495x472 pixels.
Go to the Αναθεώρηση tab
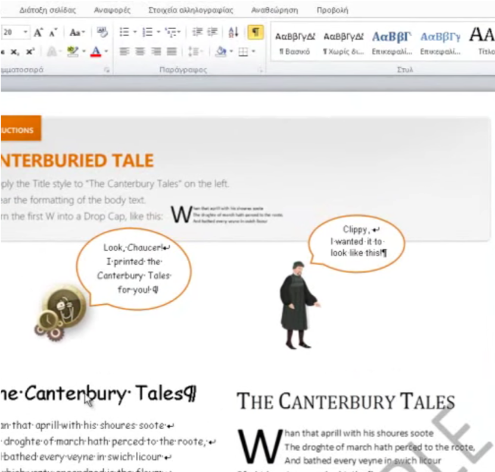[275, 10]
